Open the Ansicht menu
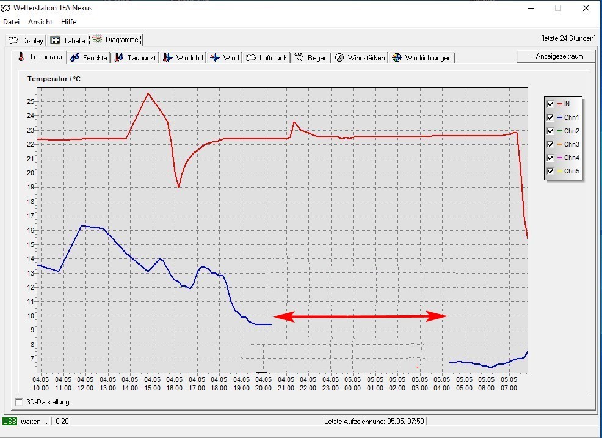The height and width of the screenshot is (438, 602). pos(40,21)
